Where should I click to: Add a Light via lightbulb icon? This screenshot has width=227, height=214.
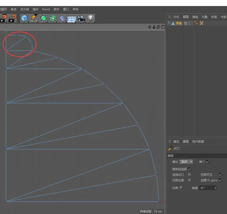click(91, 18)
